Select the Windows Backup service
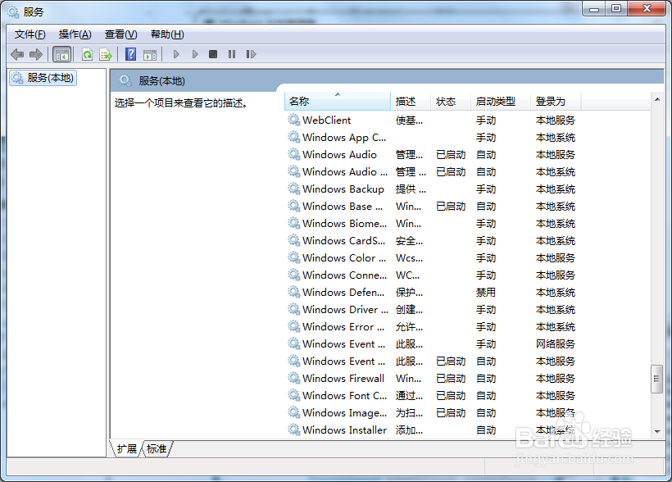 pos(467,189)
